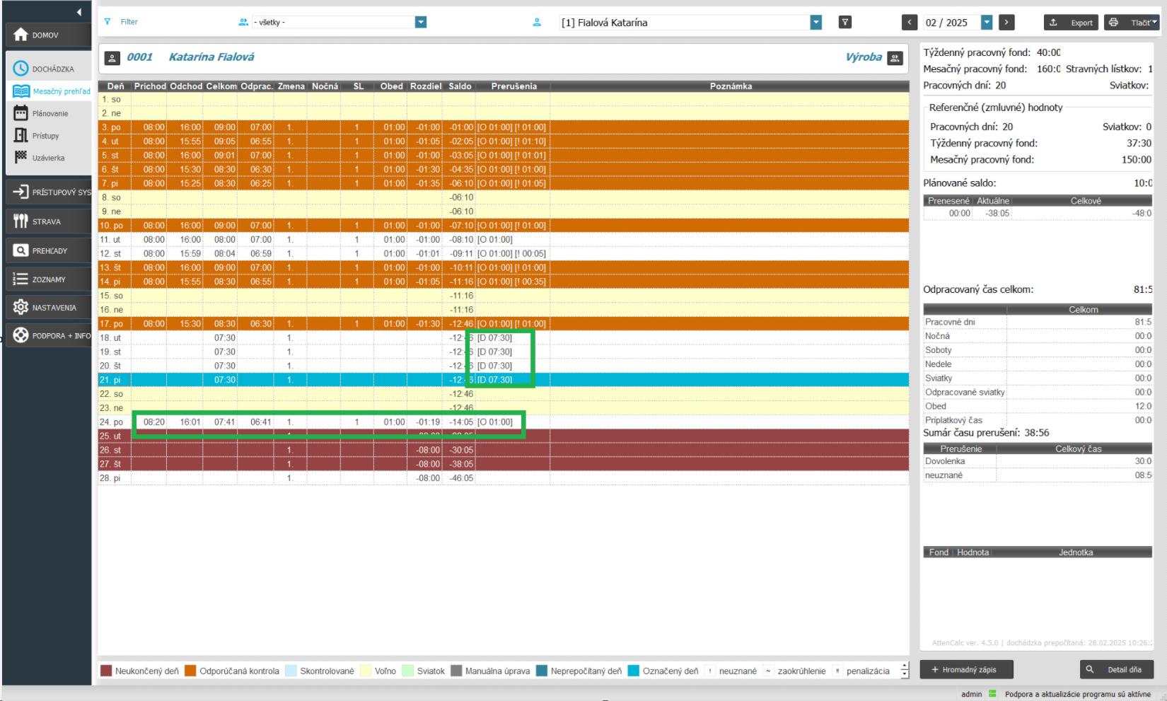Open the Prehľady menu section
The width and height of the screenshot is (1167, 701).
point(49,250)
